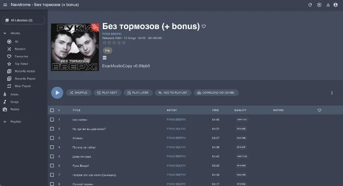Open the hamburger navigation menu
Image resolution: width=343 pixels, height=186 pixels.
[x=5, y=5]
